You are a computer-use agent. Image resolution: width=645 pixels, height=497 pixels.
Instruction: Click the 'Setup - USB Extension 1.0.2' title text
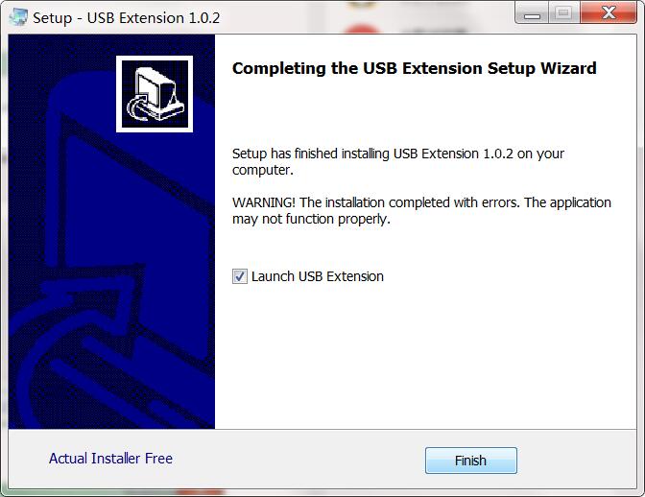click(127, 17)
